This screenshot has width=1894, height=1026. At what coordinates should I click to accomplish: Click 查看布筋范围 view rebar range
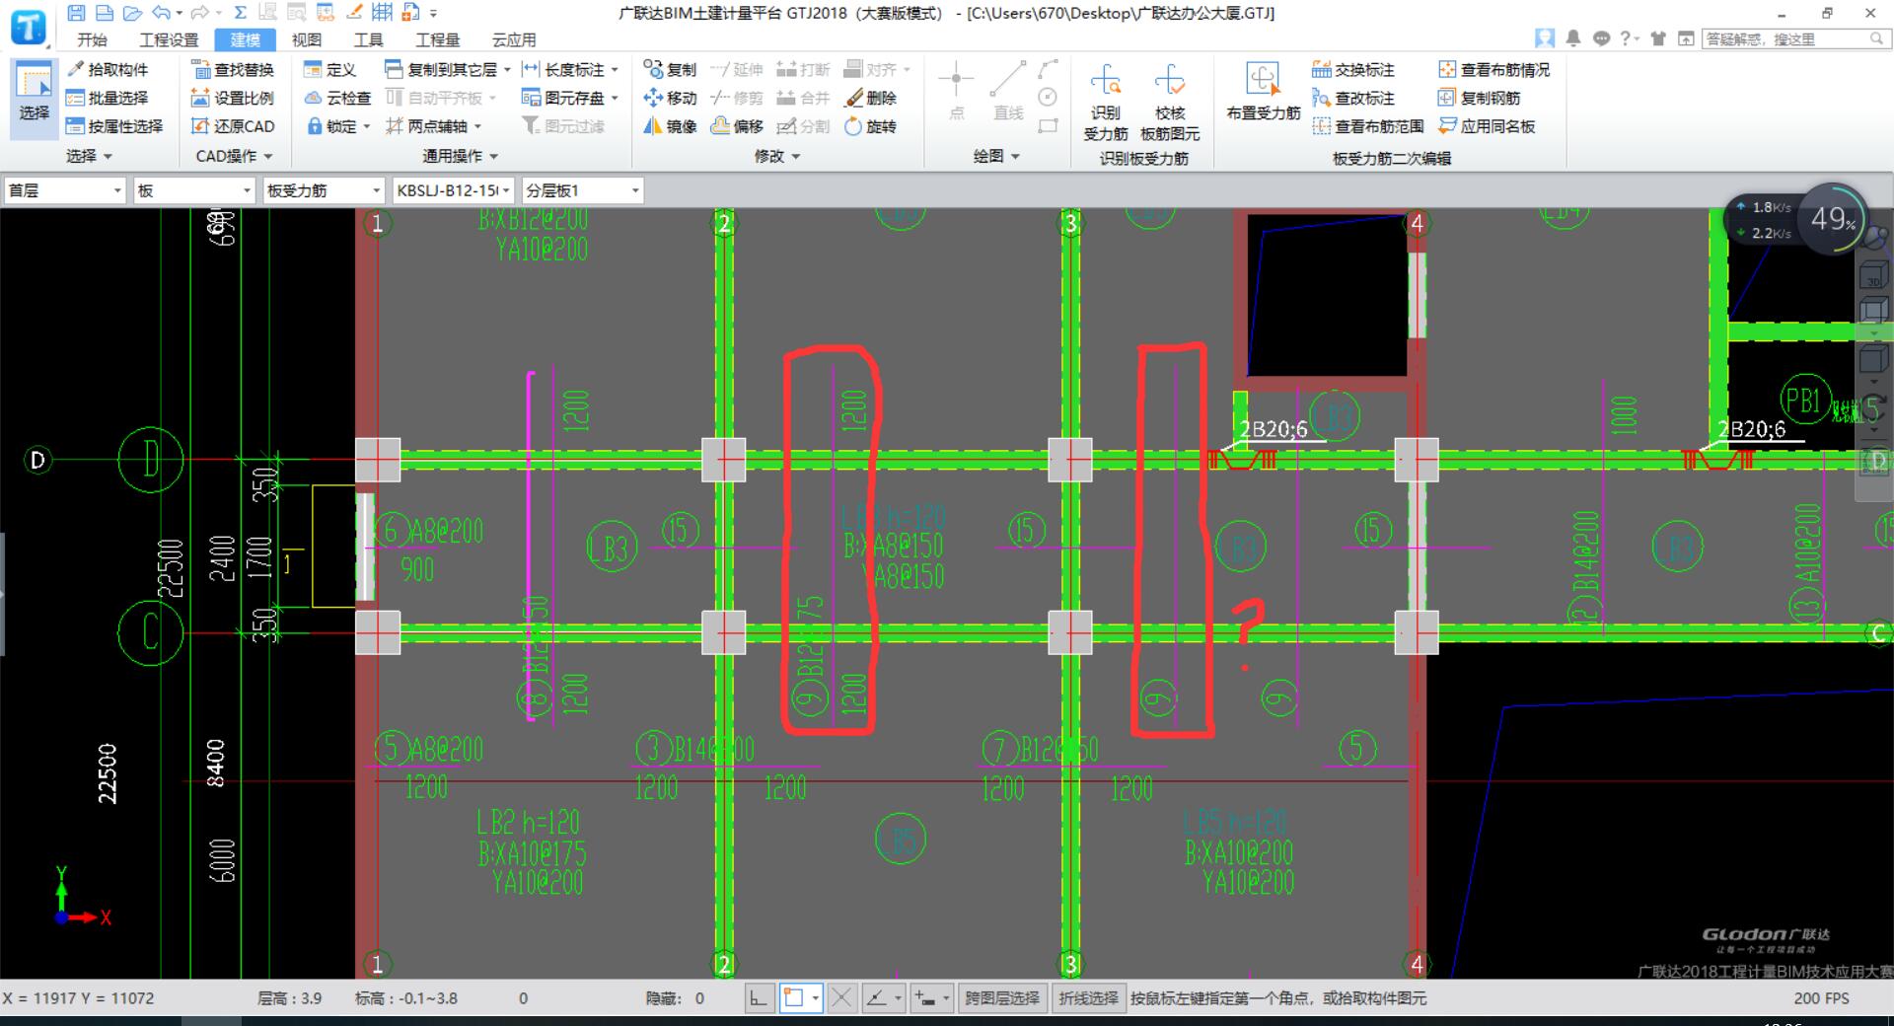pyautogui.click(x=1368, y=126)
